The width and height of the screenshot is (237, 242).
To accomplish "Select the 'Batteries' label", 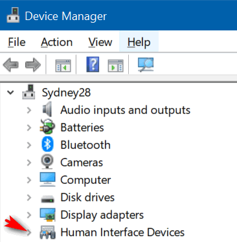I will pyautogui.click(x=82, y=127).
